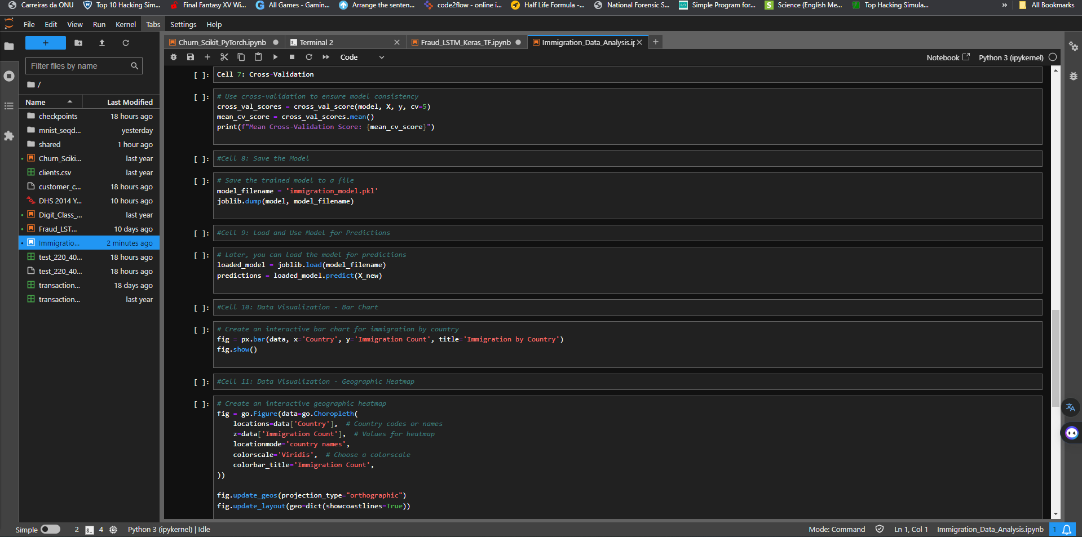Open the Code cell type dropdown
The height and width of the screenshot is (537, 1082).
click(x=362, y=57)
